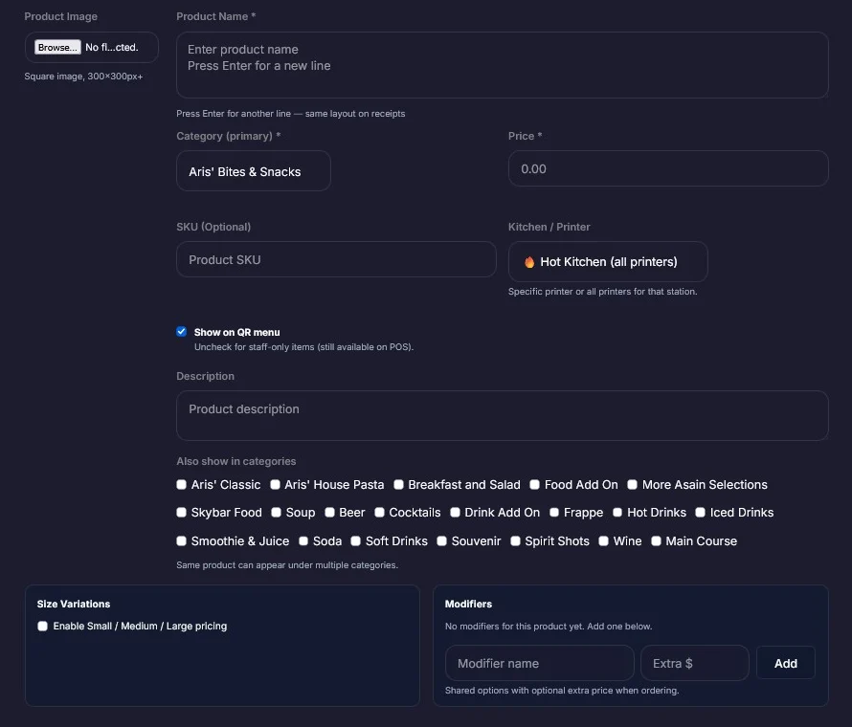Tick the Main Course checkbox
852x727 pixels.
tap(656, 540)
